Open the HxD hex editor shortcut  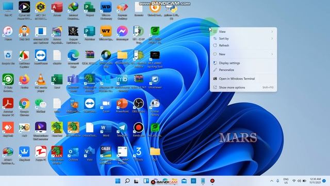coord(24,130)
